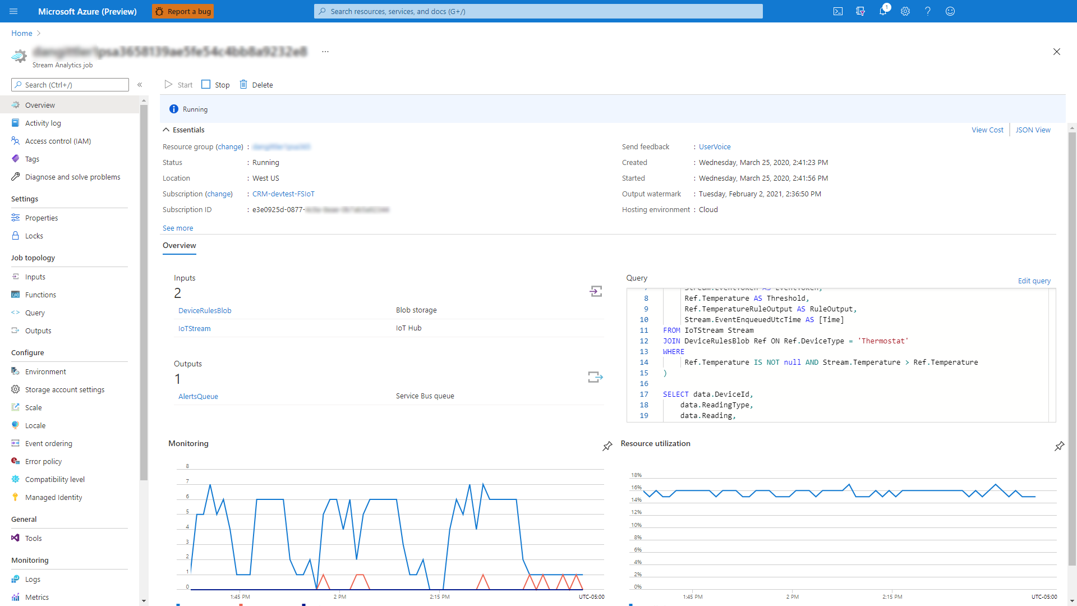Click the JSON View toggle
This screenshot has height=606, width=1077.
tap(1033, 130)
